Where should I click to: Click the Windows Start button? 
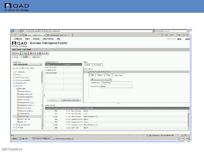coord(14,139)
